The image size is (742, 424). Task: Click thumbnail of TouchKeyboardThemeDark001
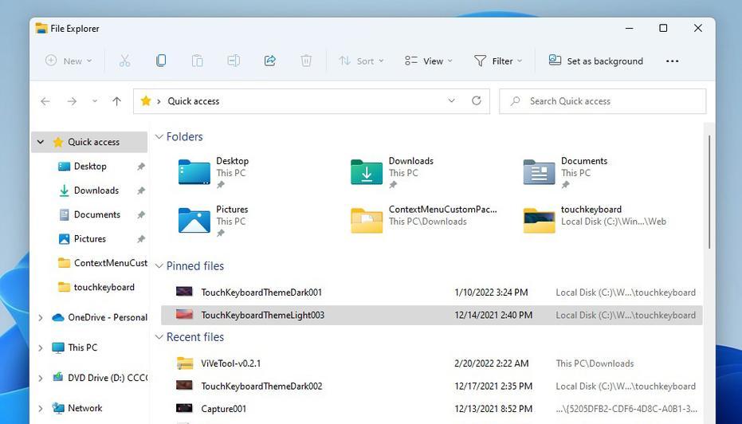point(184,292)
